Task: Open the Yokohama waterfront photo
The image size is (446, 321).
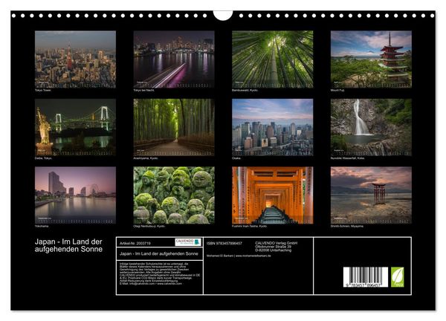Action: [x=75, y=195]
